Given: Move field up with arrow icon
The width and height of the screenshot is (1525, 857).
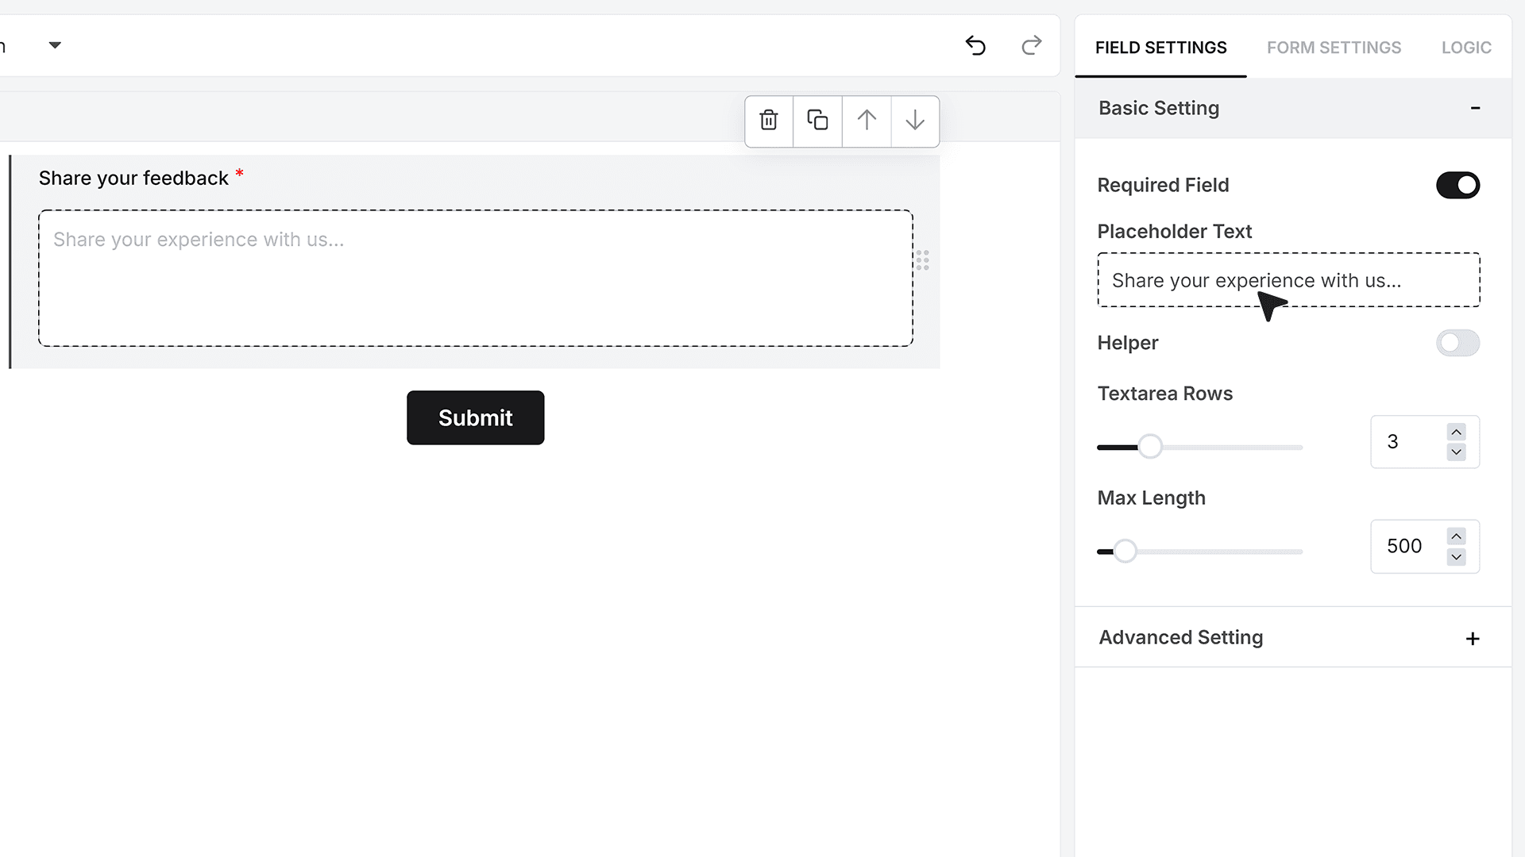Looking at the screenshot, I should point(867,121).
